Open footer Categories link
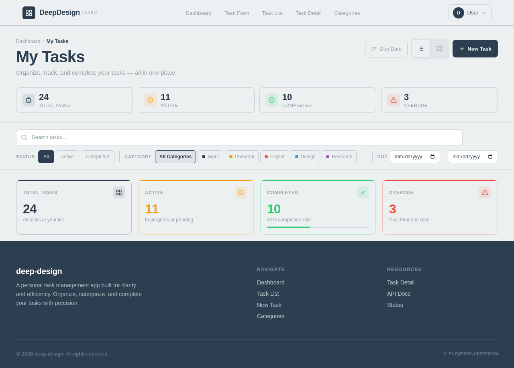514x368 pixels. point(271,316)
